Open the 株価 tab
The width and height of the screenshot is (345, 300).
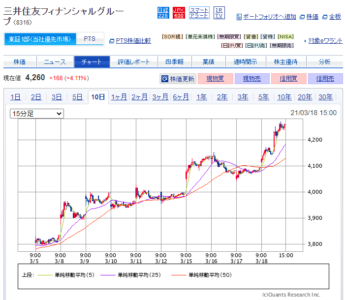pos(20,62)
